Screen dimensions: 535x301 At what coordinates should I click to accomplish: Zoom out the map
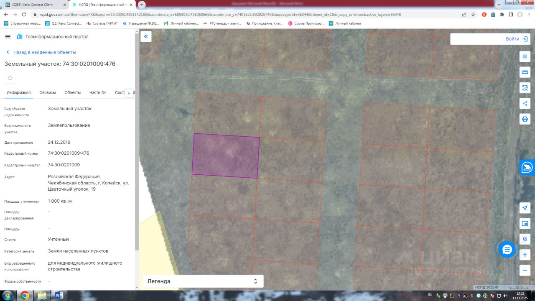(525, 270)
